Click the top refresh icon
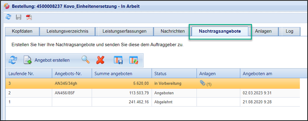Screen dimensions: 308x121 point(8,17)
